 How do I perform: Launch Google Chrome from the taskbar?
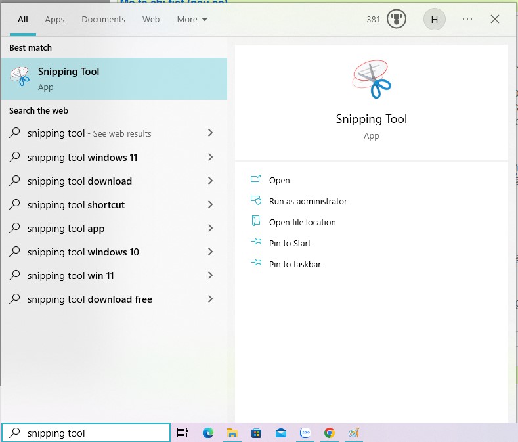coord(330,433)
